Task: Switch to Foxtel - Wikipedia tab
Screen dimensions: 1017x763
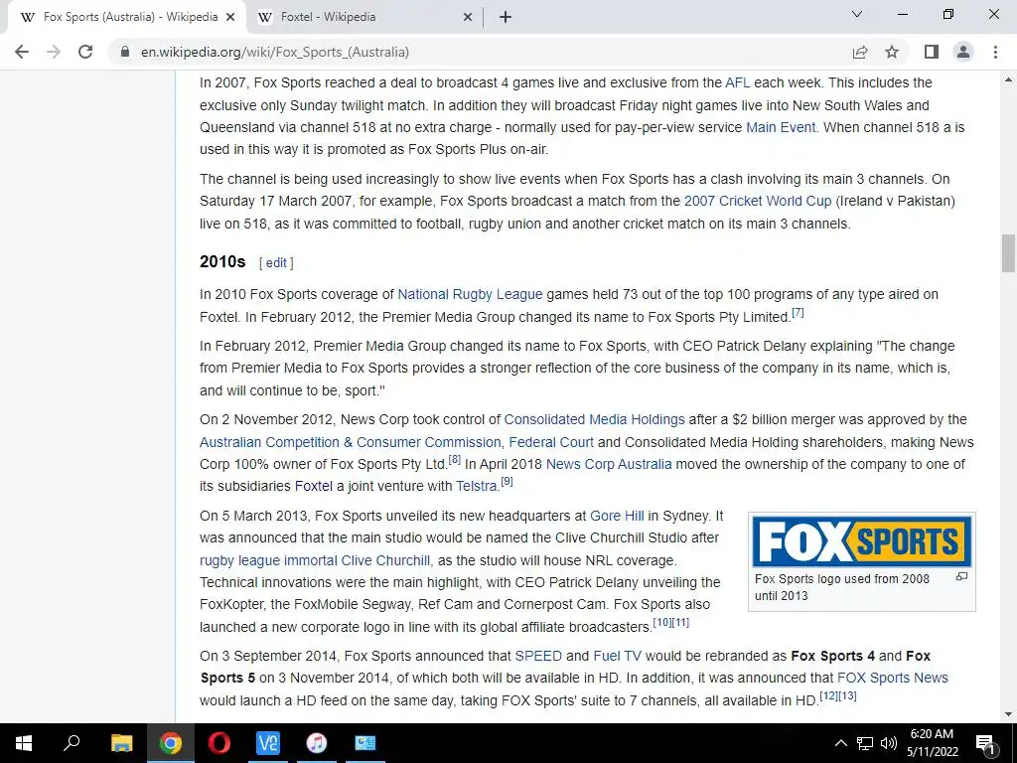Action: pyautogui.click(x=365, y=17)
